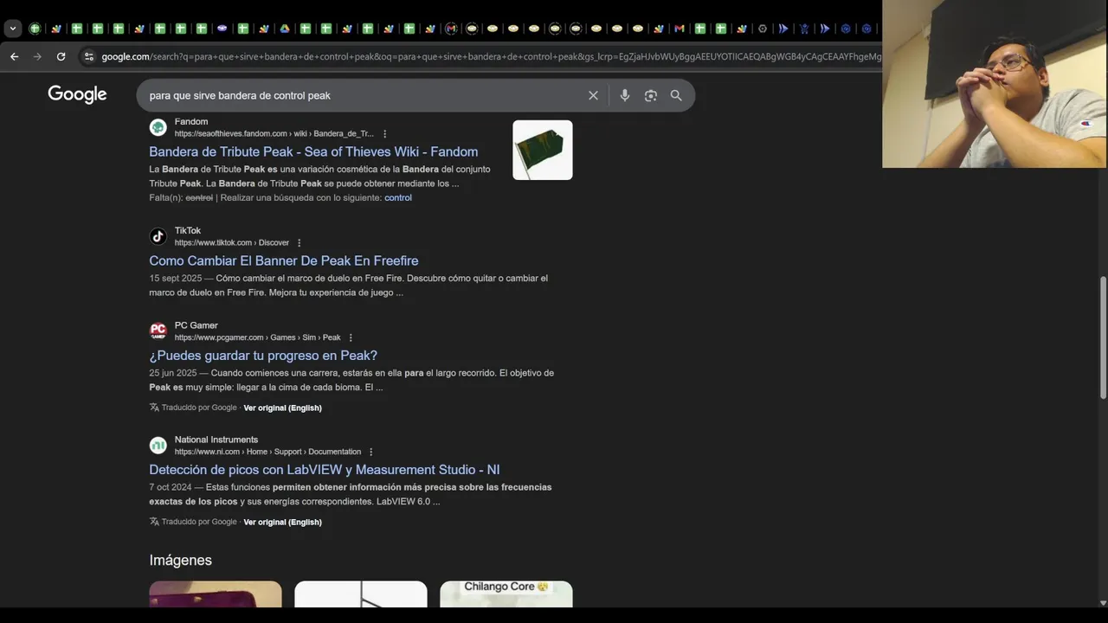Click the '15 sept 2025' date text
Image resolution: width=1108 pixels, height=623 pixels.
coord(175,279)
